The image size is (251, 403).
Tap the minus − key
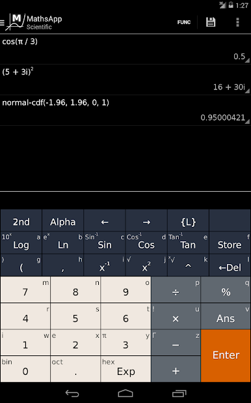[176, 343]
